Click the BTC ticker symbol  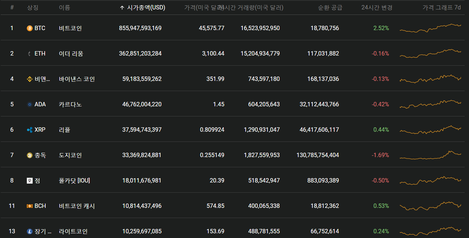(40, 28)
